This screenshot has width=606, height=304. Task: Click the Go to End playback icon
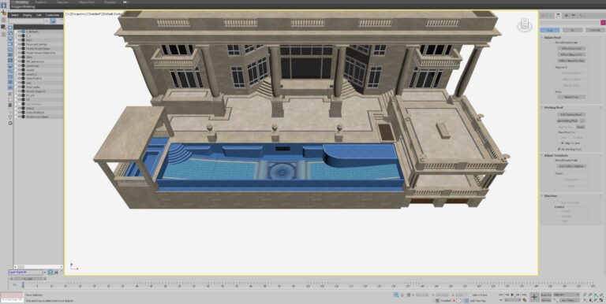(x=524, y=295)
